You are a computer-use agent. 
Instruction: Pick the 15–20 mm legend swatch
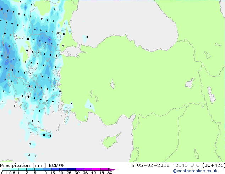coord(55,169)
